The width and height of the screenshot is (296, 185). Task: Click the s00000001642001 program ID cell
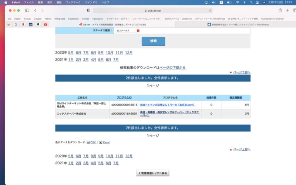(124, 114)
